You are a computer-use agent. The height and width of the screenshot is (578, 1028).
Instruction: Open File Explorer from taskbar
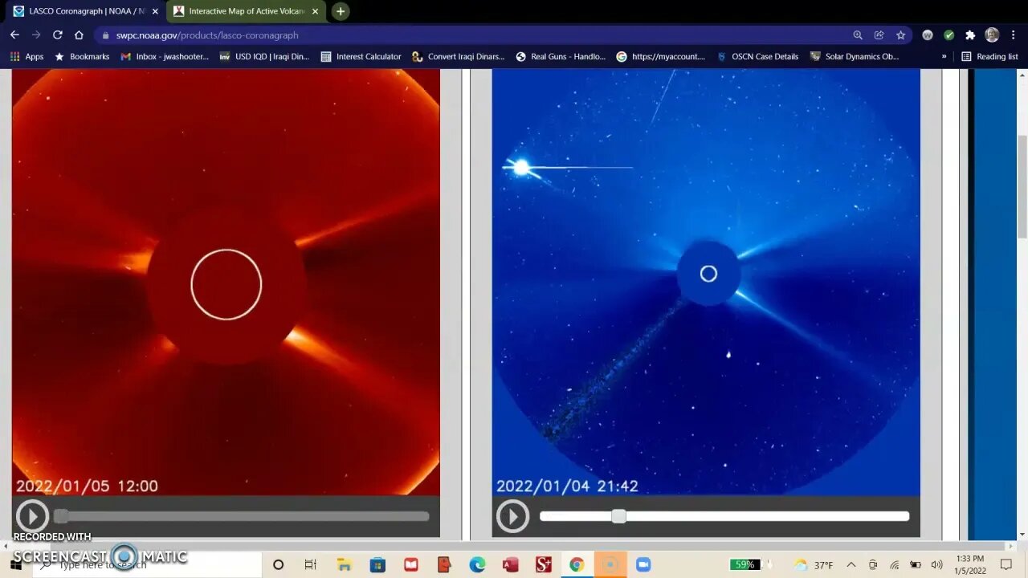point(344,564)
